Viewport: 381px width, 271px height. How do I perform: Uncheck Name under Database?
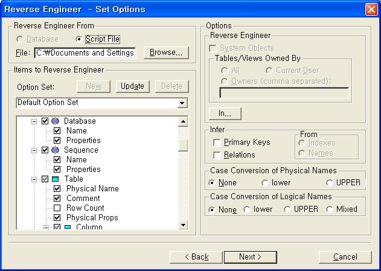point(57,130)
